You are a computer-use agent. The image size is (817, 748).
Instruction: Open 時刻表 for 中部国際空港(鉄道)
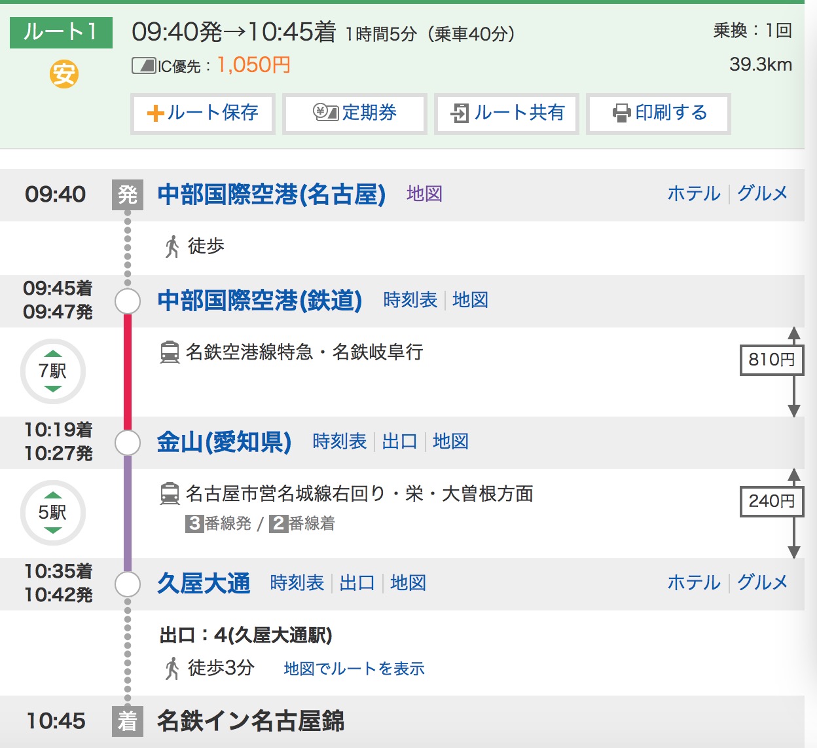(x=410, y=299)
